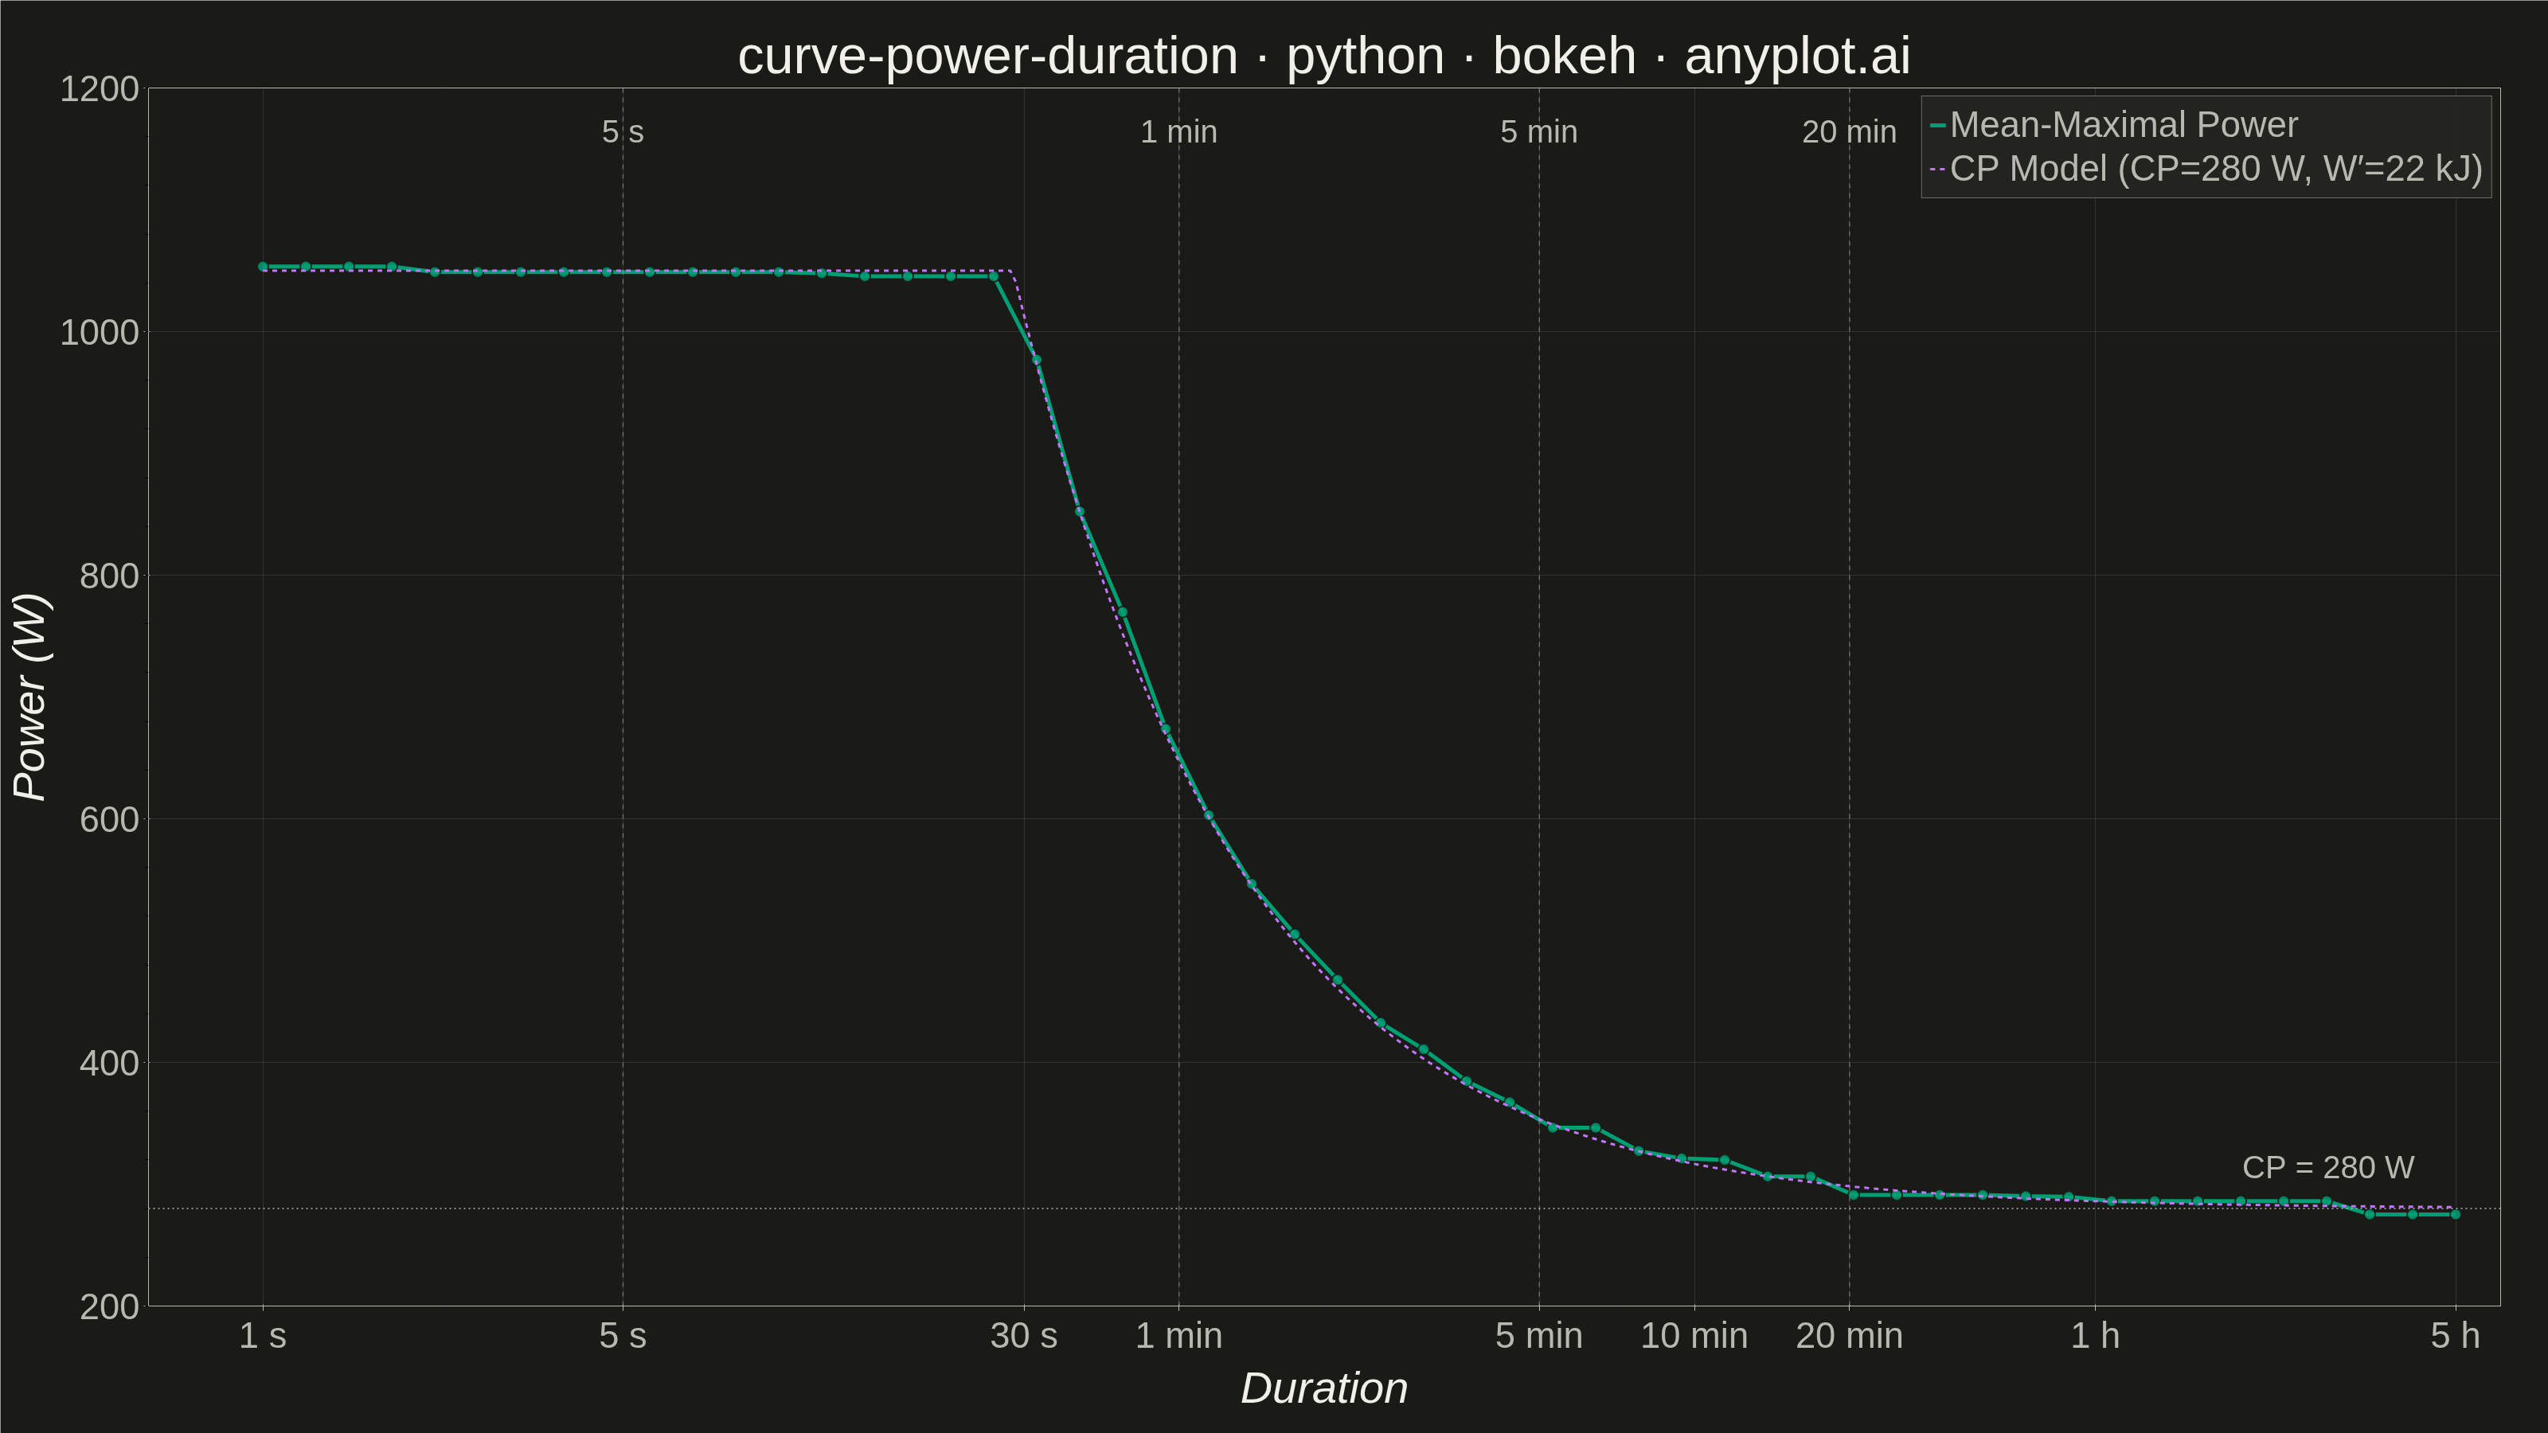
Task: Click the 1200 y-axis tick label
Action: (x=100, y=89)
